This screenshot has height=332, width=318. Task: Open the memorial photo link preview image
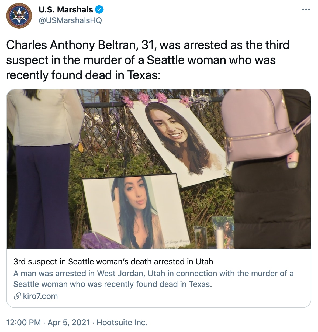click(159, 169)
